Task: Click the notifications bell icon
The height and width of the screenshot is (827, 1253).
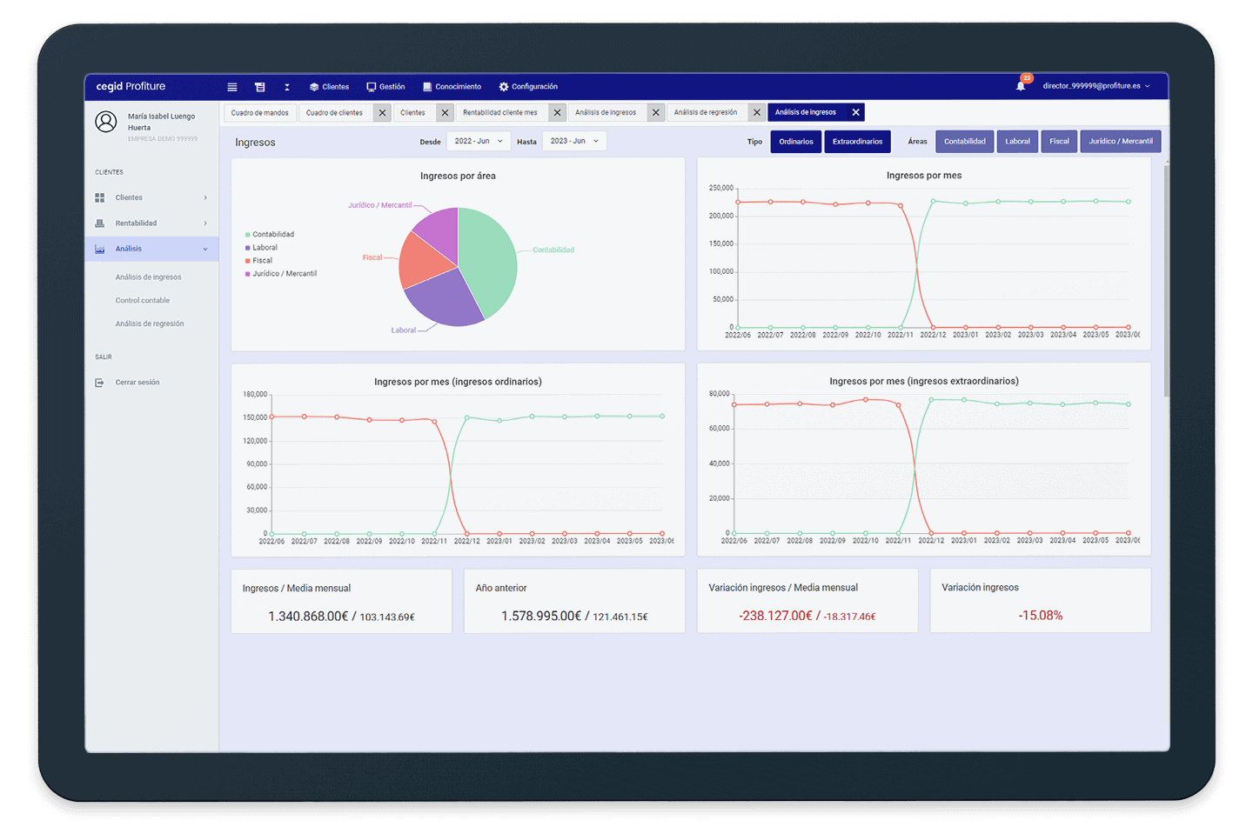Action: 1021,86
